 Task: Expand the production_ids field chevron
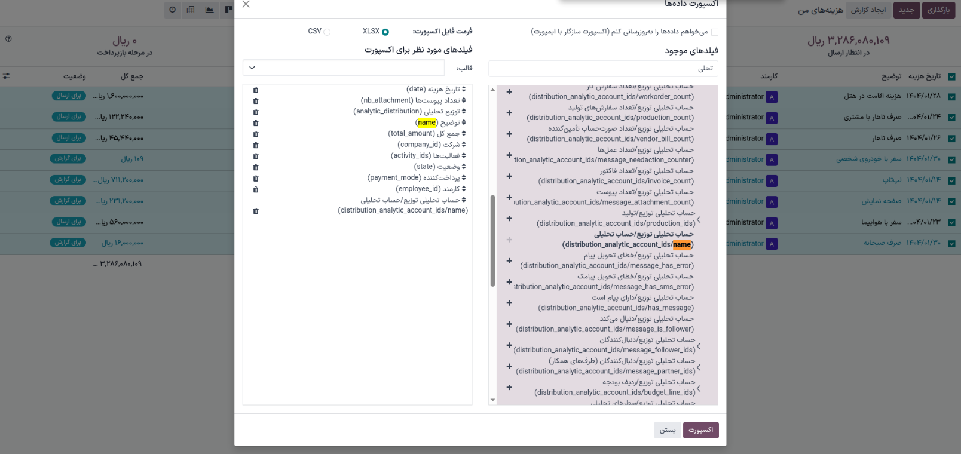tap(699, 219)
